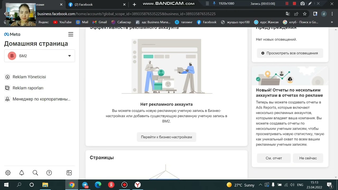Open the БМ2 business account dropdown

(40, 56)
